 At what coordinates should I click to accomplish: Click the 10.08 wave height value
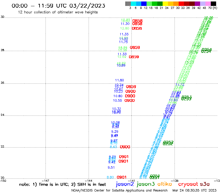[115, 123]
